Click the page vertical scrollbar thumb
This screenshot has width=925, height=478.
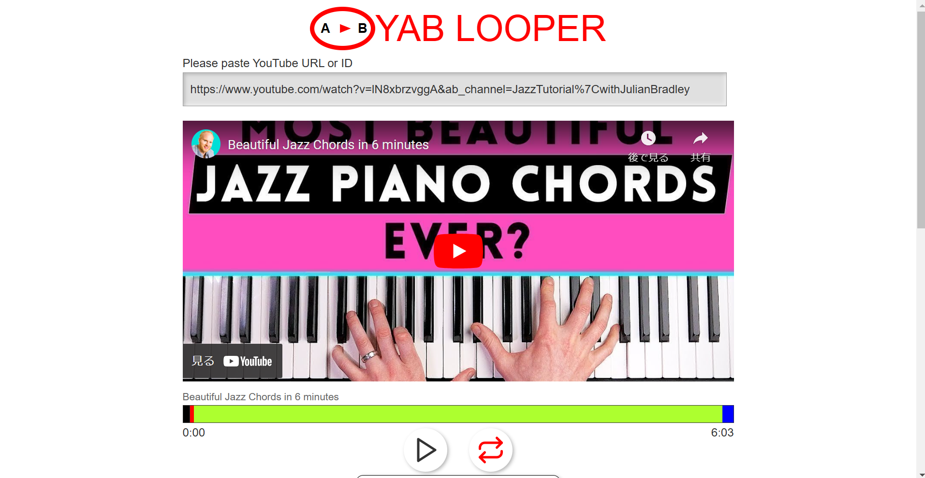pyautogui.click(x=921, y=120)
